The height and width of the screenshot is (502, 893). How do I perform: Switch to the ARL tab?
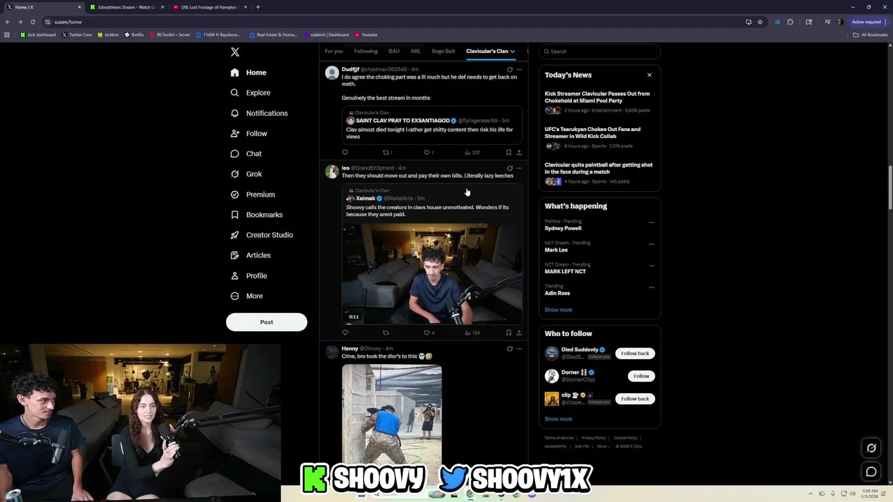[x=416, y=51]
